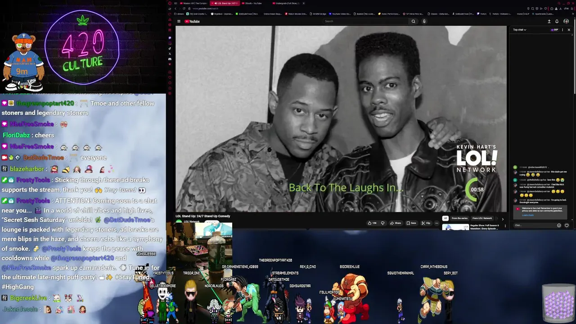Viewport: 576px width, 324px height.
Task: Start voice search with the microphone icon
Action: tap(424, 21)
